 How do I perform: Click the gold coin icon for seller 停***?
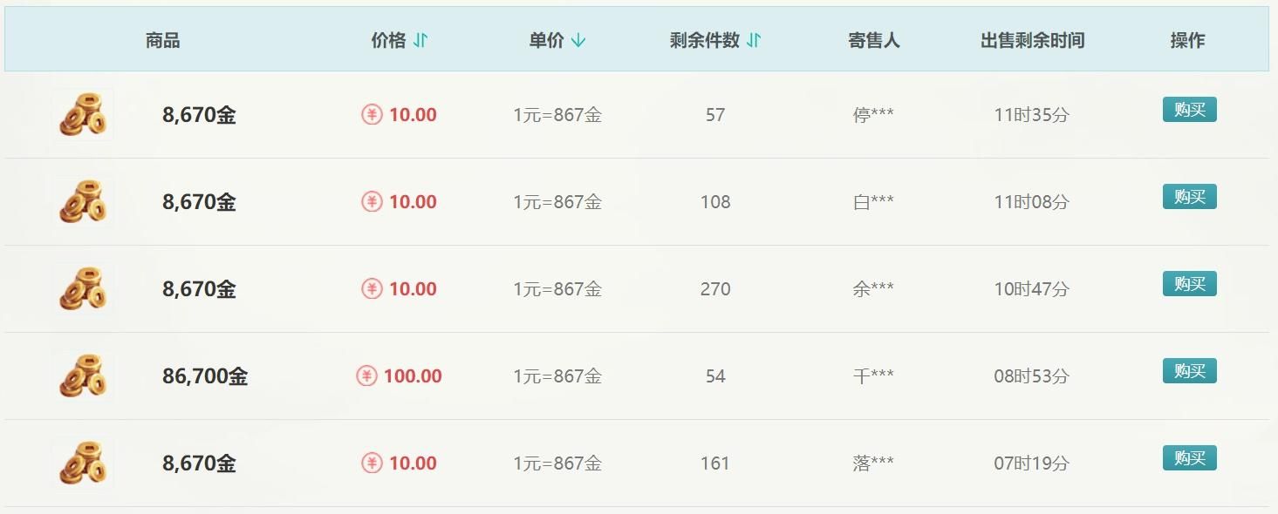83,114
